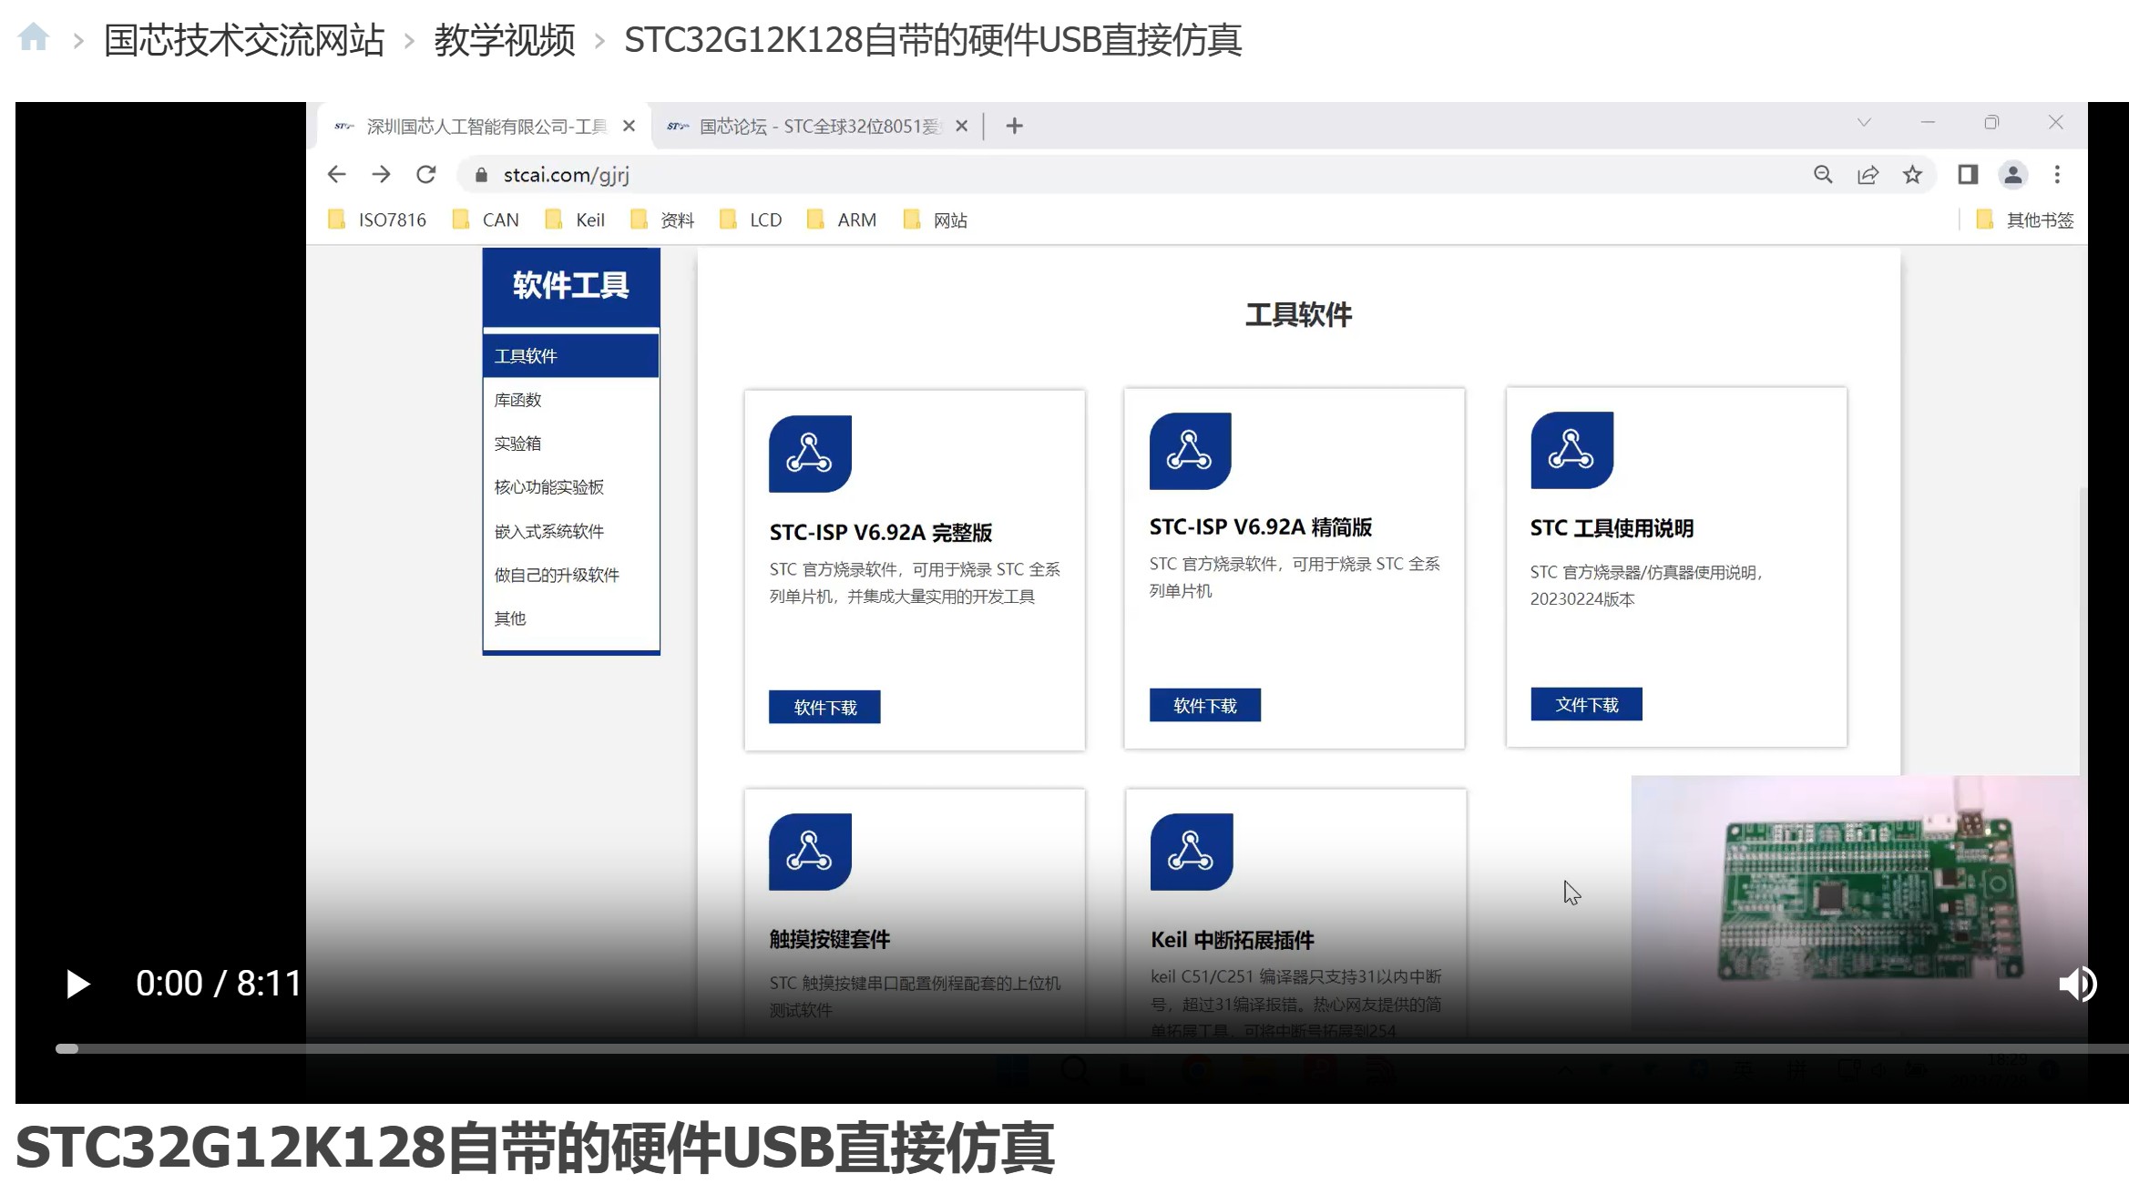Screen dimensions: 2129x1184
Task: Open 国芯技术交流网站 breadcrumb link
Action: [243, 40]
